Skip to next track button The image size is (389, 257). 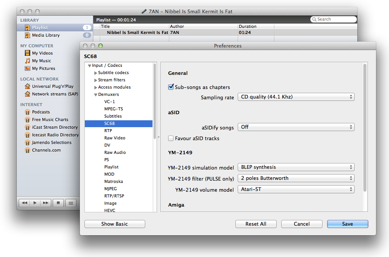pyautogui.click(x=46, y=203)
